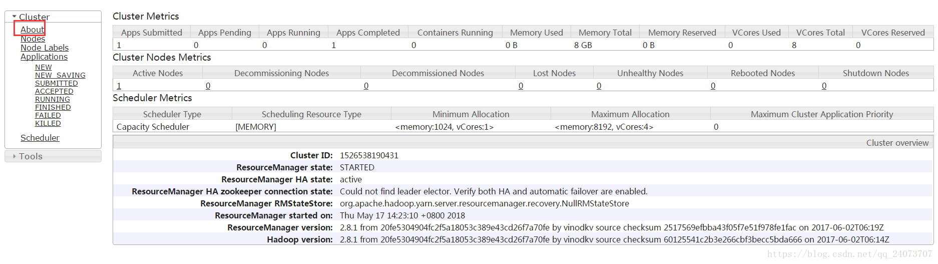
Task: Click Maximum Cluster Application Priority header
Action: pyautogui.click(x=822, y=114)
